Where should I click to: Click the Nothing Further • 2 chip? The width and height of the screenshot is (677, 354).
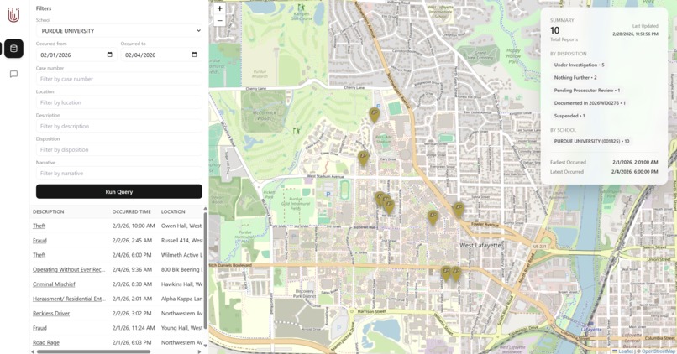(575, 78)
